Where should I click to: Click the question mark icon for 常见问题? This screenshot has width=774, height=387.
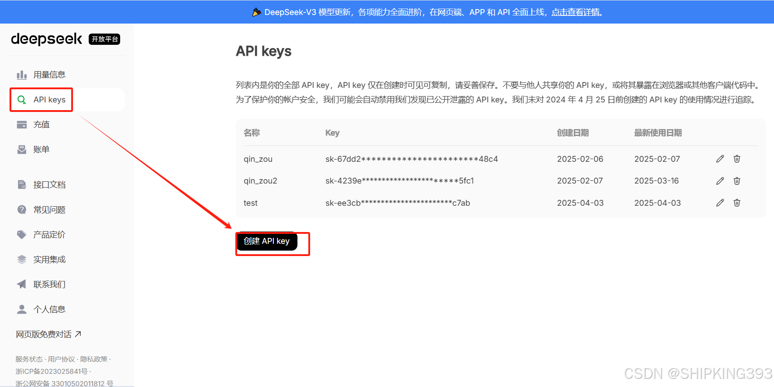[22, 209]
